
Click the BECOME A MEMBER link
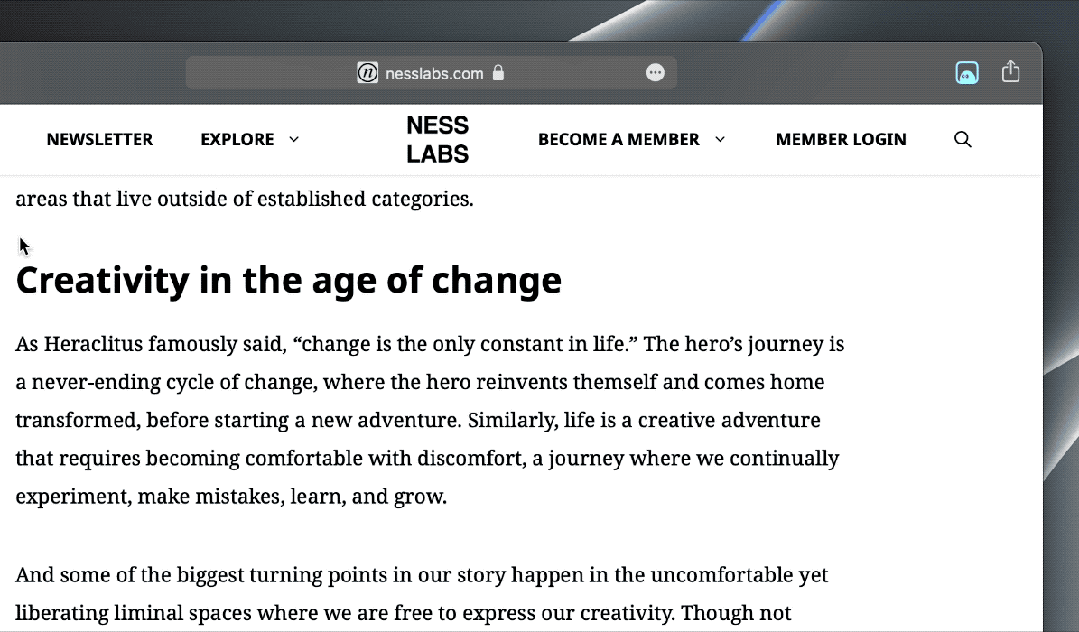[619, 139]
